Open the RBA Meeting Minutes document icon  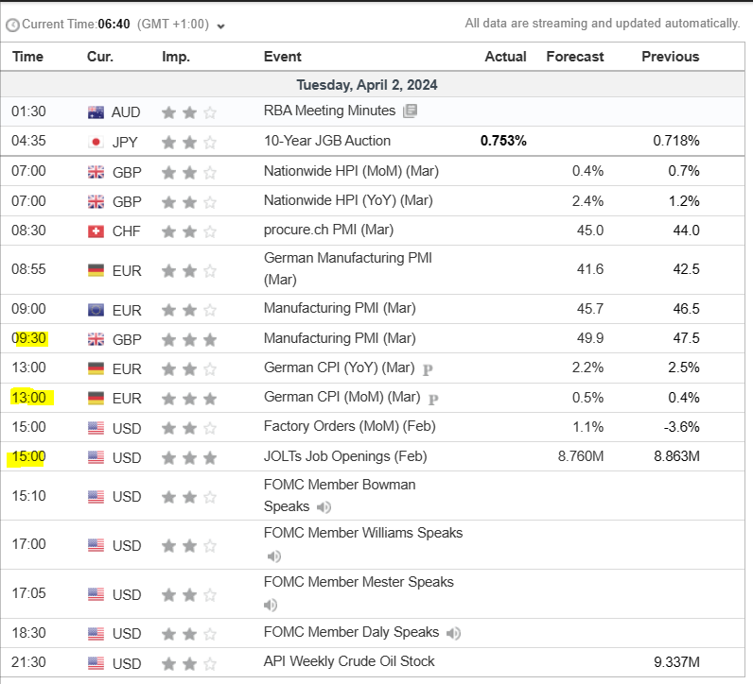[410, 111]
